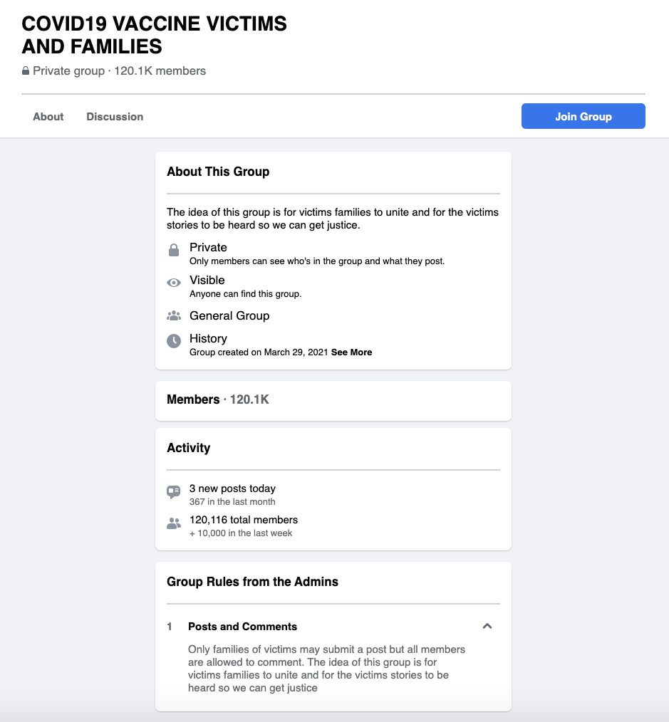Click the Private group 120.1K members subtitle
Viewport: 669px width, 722px height.
(119, 71)
